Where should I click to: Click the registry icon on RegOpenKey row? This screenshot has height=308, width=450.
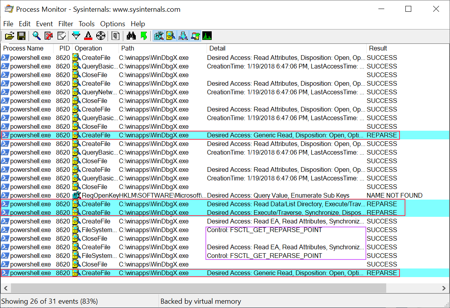point(76,195)
